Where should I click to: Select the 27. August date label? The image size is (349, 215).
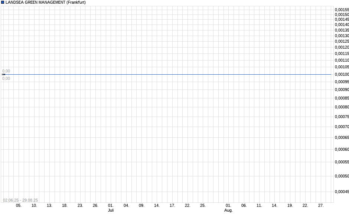click(x=320, y=205)
